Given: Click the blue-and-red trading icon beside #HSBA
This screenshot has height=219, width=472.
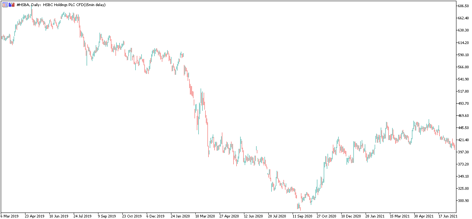Looking at the screenshot, I should pyautogui.click(x=11, y=5).
